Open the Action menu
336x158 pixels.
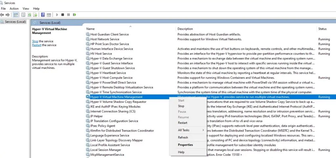coord(14,8)
